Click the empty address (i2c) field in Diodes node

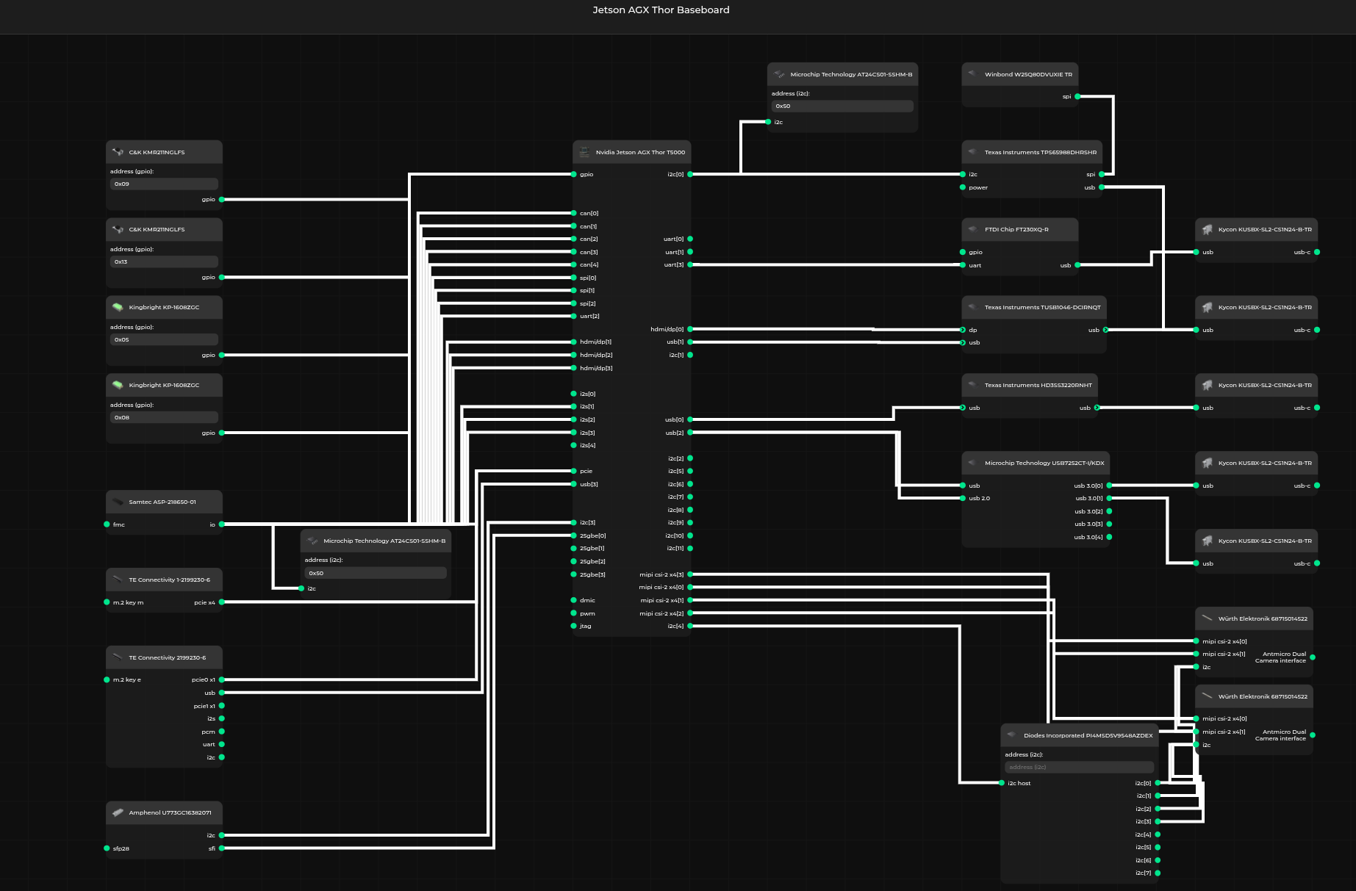1079,767
